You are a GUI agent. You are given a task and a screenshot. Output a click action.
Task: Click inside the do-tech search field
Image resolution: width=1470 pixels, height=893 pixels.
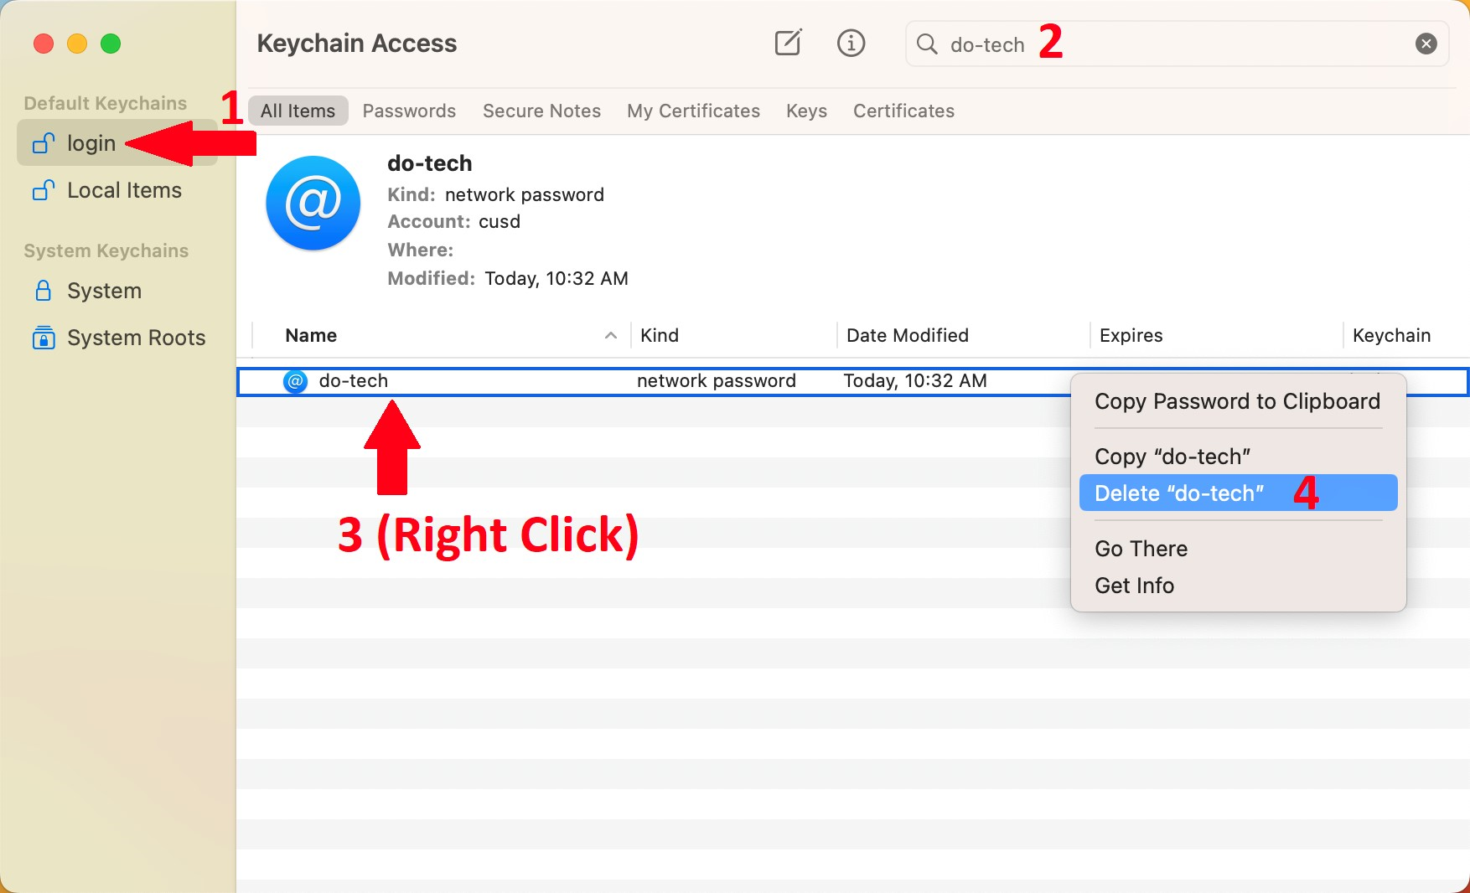pyautogui.click(x=1177, y=44)
